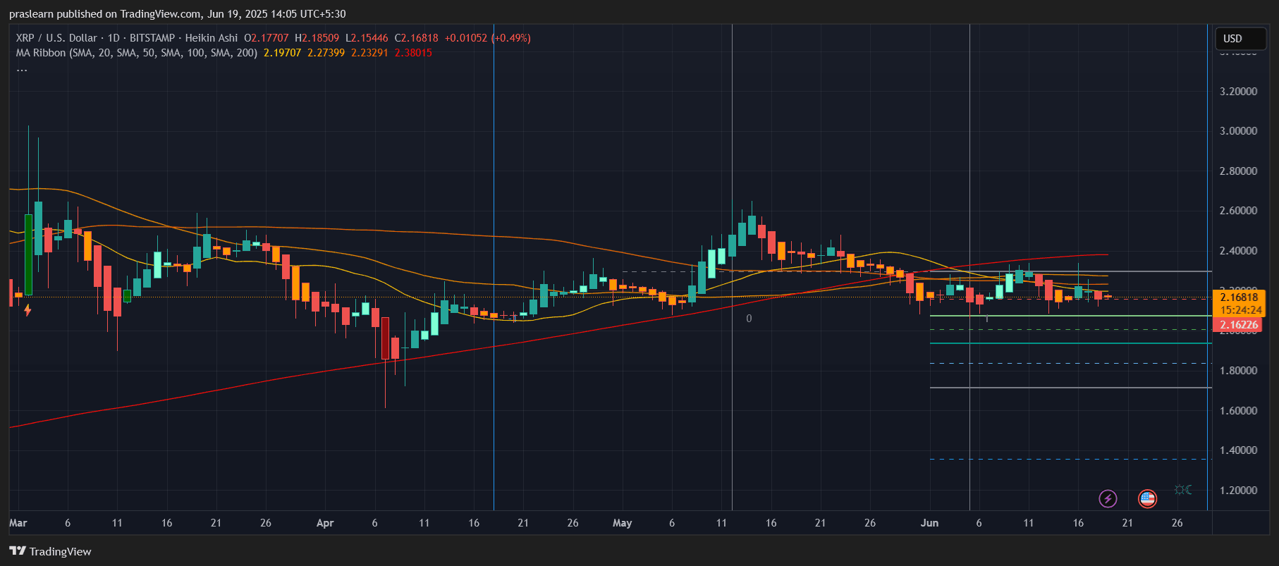Click the sun and moon session icon
Screen dimensions: 1279x566
click(x=1183, y=490)
